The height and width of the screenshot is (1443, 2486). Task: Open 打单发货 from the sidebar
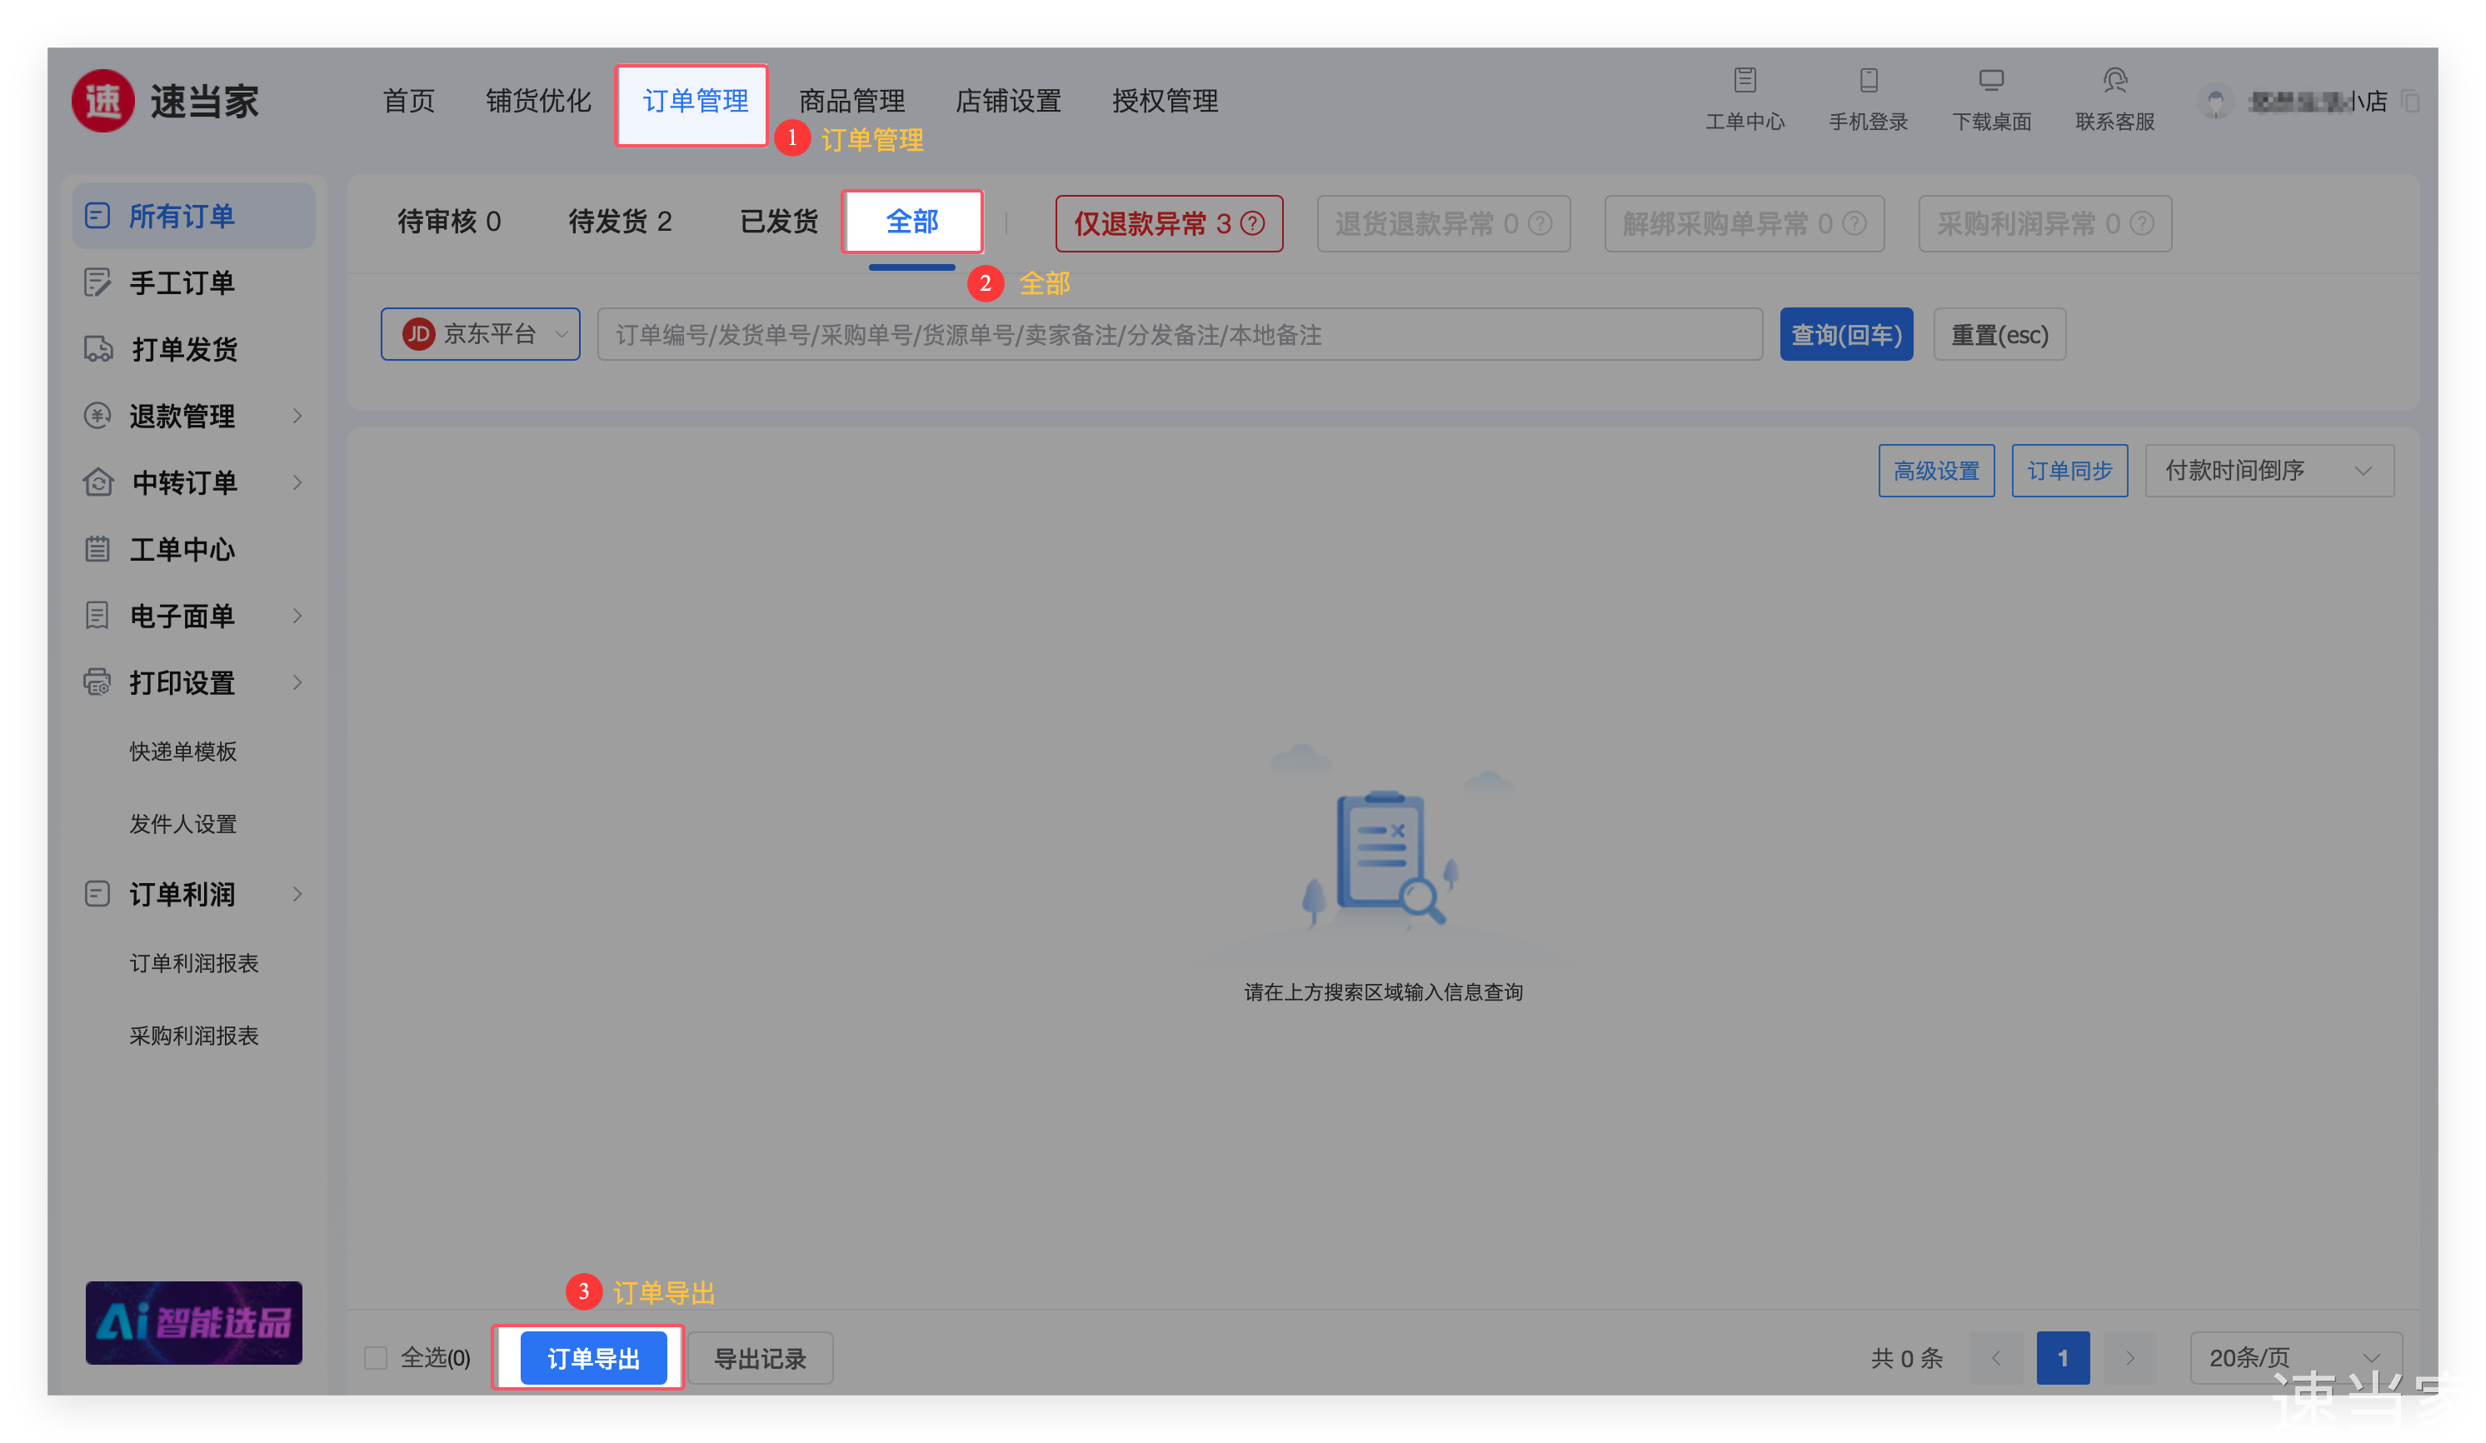(x=184, y=349)
